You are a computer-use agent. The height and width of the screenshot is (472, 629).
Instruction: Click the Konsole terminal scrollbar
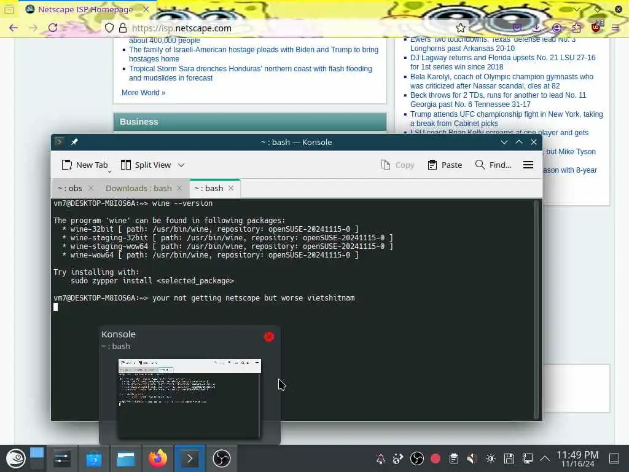536,309
